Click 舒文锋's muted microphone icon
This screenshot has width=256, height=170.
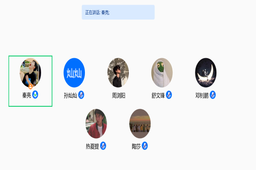[169, 95]
